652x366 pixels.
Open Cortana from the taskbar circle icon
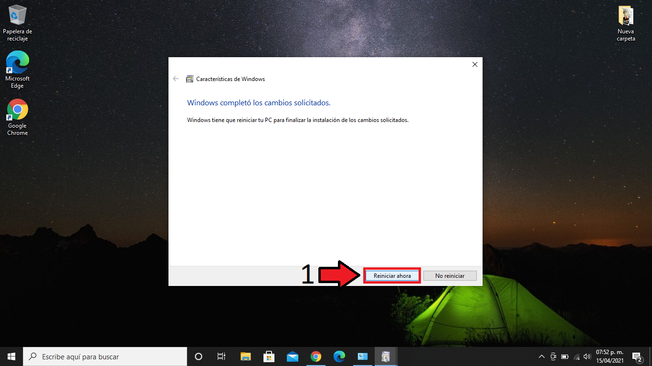point(199,356)
